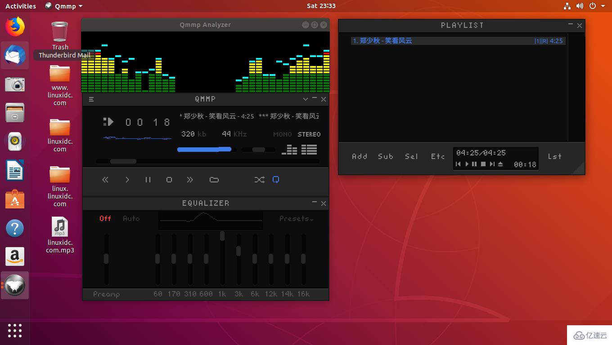Screen dimensions: 612x345
Task: Launch Firefox from the dock
Action: click(15, 27)
